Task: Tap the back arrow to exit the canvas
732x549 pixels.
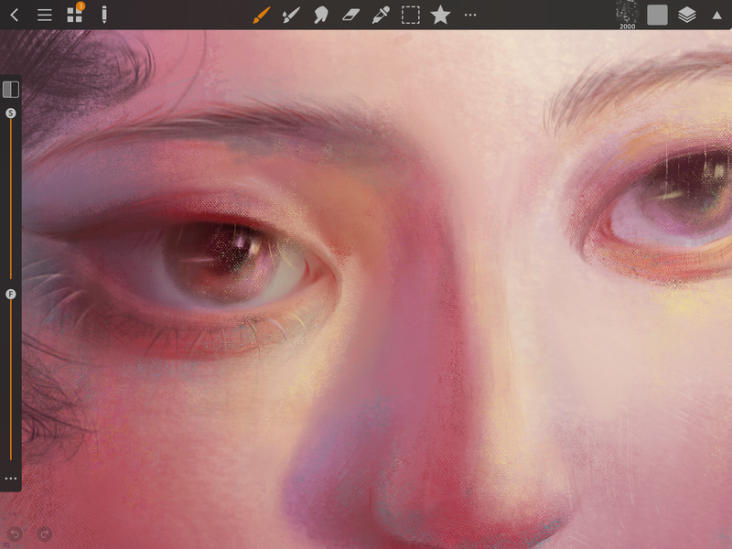Action: pos(14,15)
